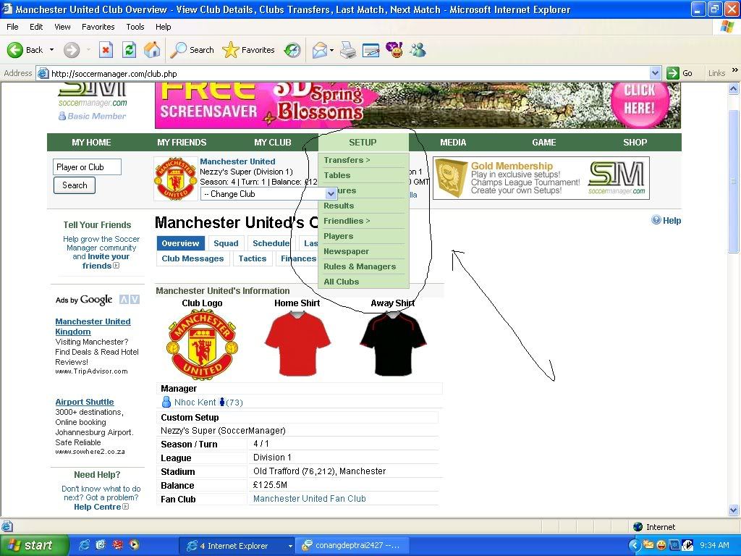This screenshot has width=741, height=556.
Task: Print the page with printer icon
Action: [x=348, y=50]
